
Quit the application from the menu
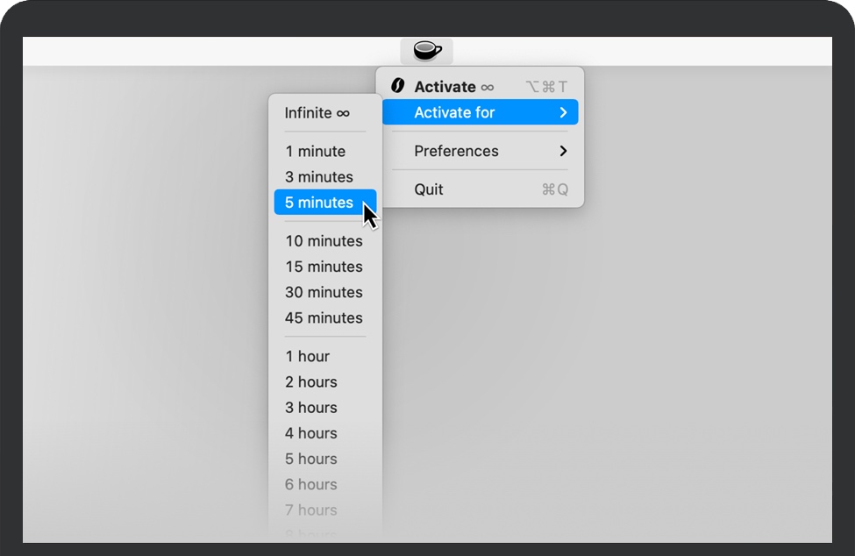429,189
